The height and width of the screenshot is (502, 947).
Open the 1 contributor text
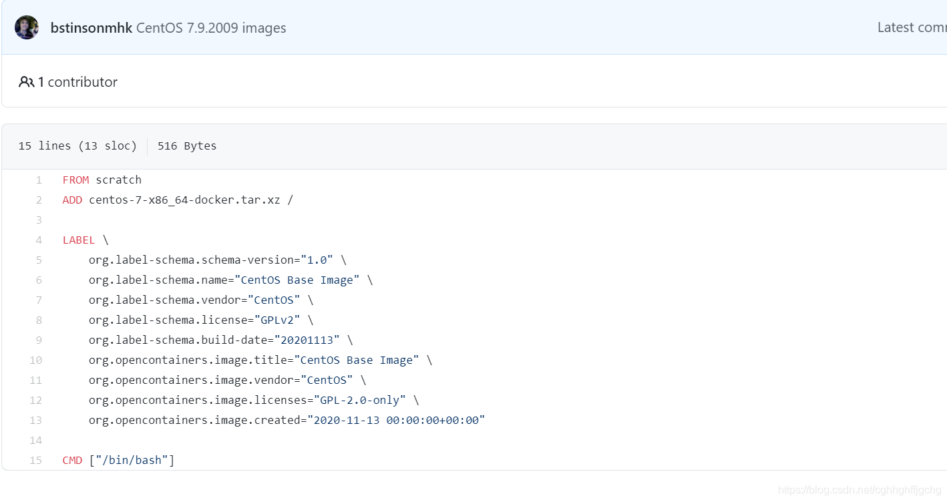77,82
